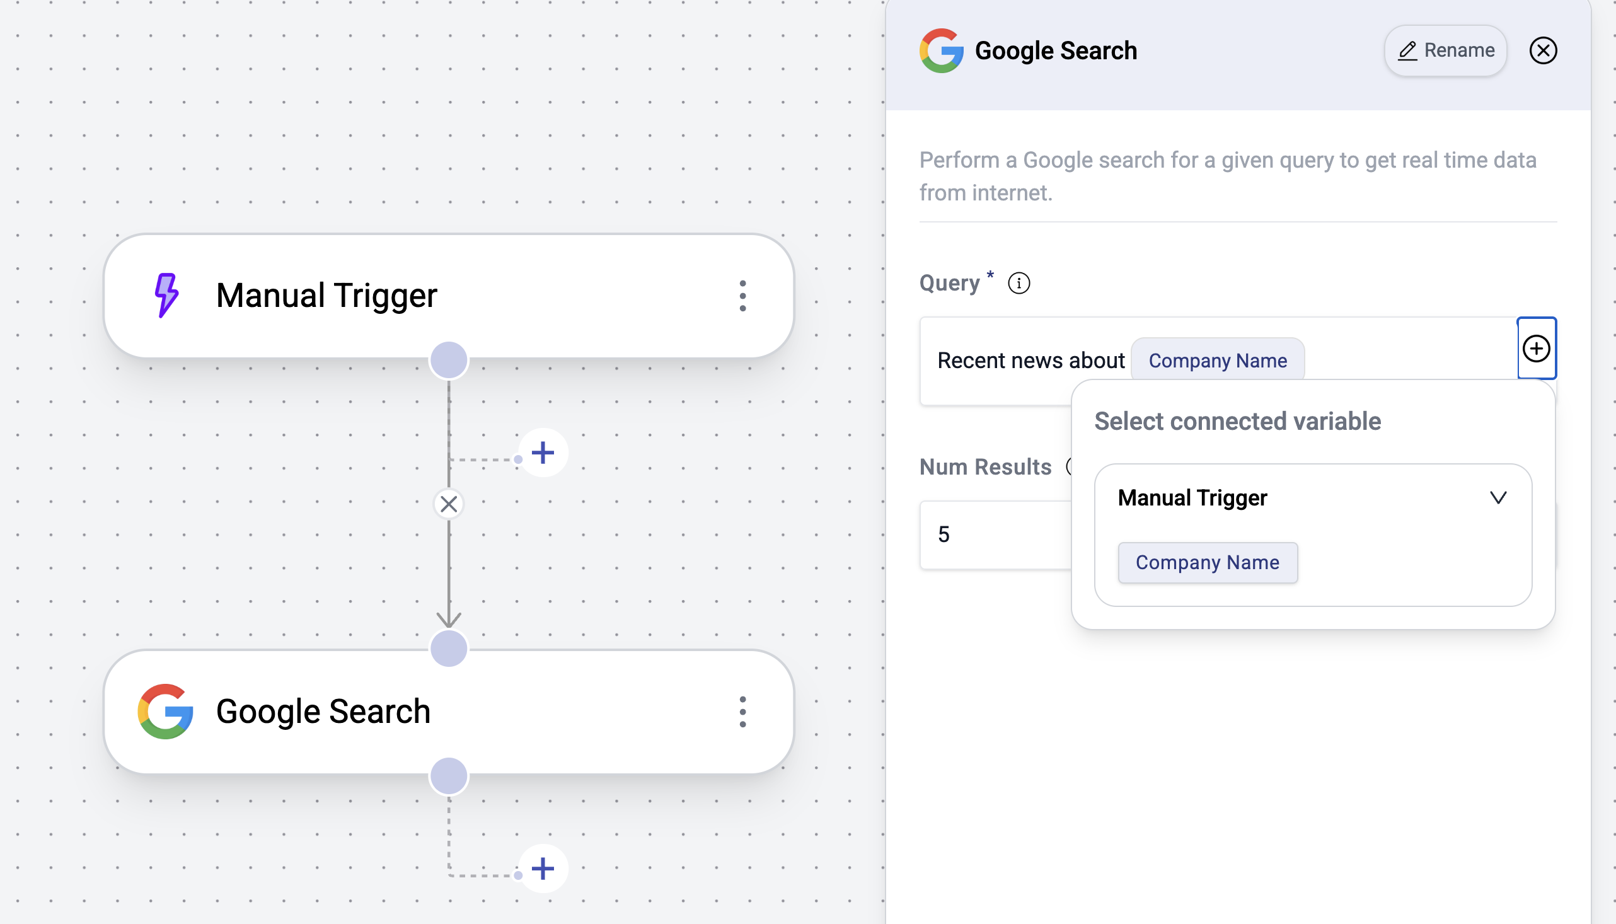
Task: Click the Select connected variable heading
Action: click(x=1237, y=422)
